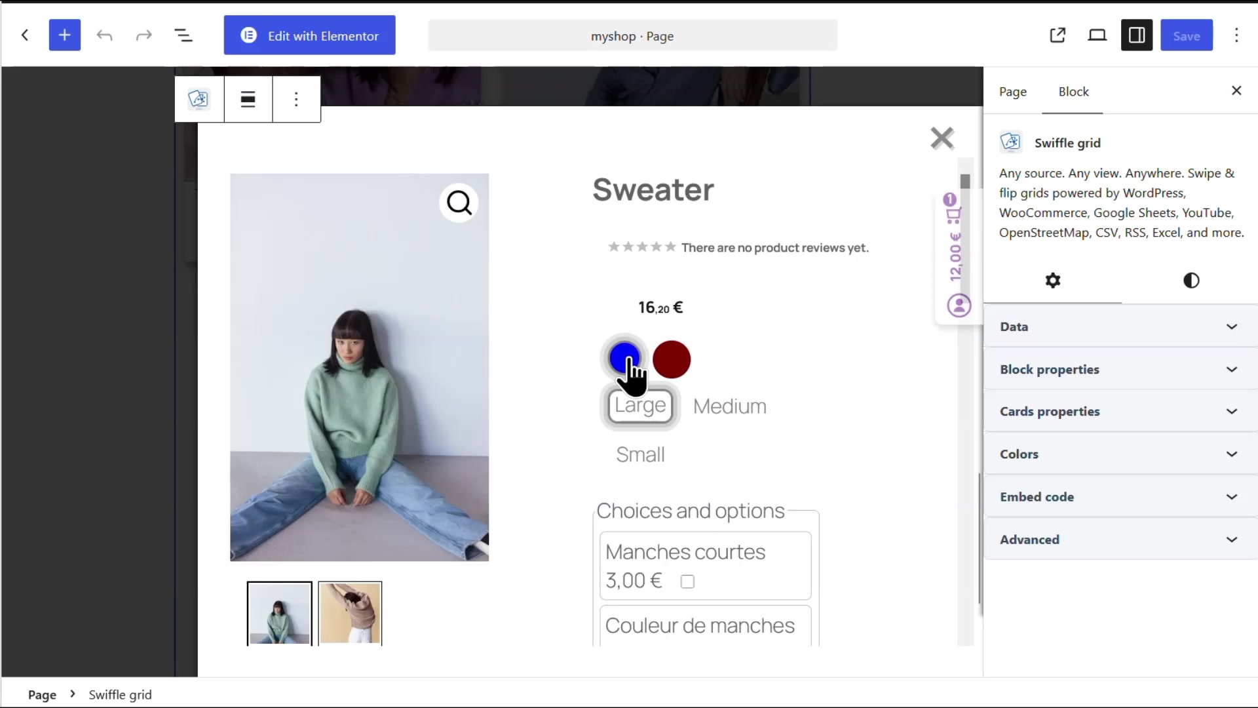
Task: Click the main sweater product image
Action: click(x=359, y=367)
